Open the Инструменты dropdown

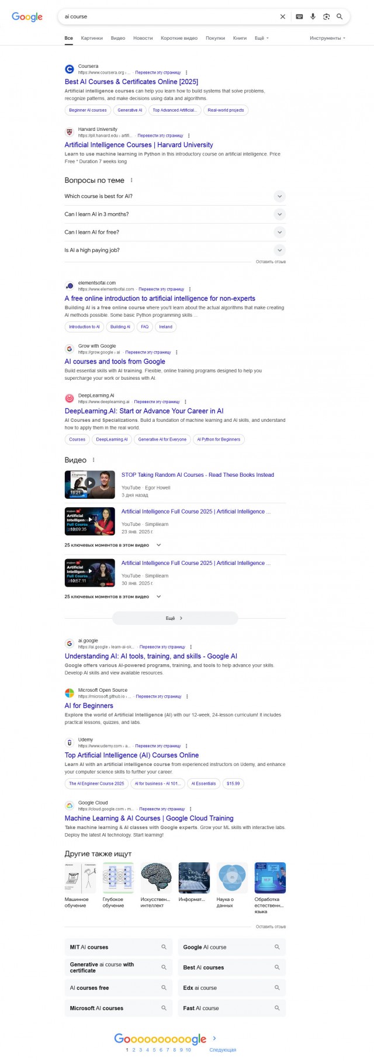pyautogui.click(x=327, y=38)
